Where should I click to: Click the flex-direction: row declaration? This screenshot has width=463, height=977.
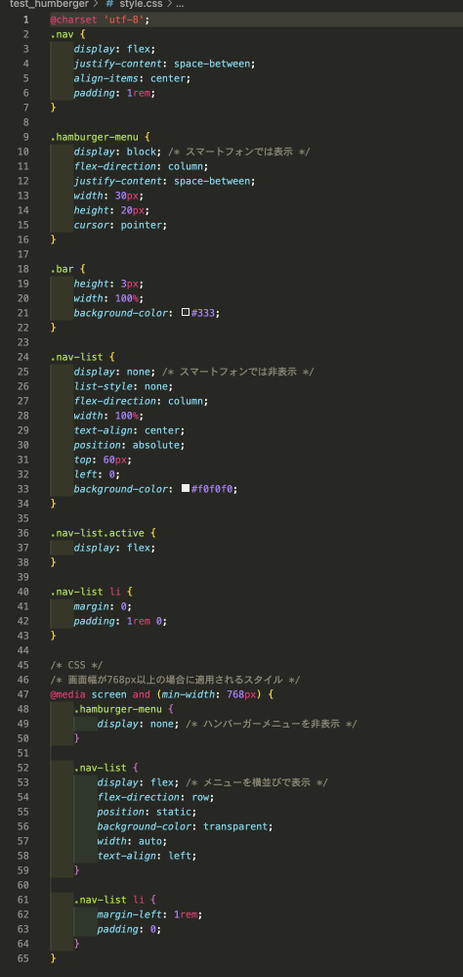[155, 797]
